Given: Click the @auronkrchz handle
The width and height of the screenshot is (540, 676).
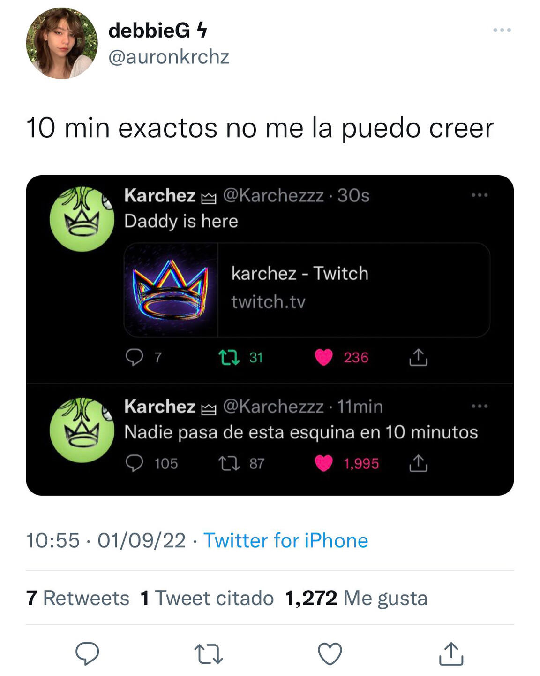Looking at the screenshot, I should coord(169,57).
